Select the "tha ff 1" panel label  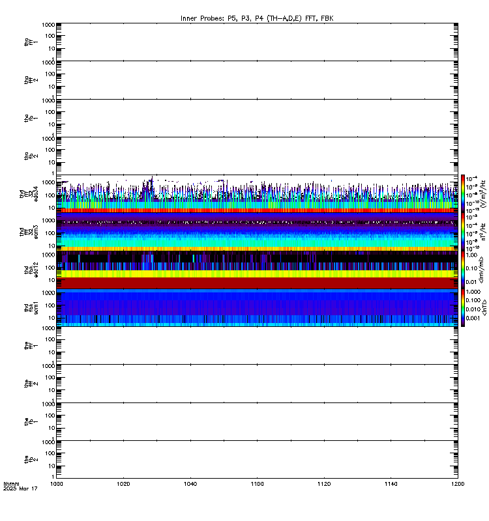31,42
